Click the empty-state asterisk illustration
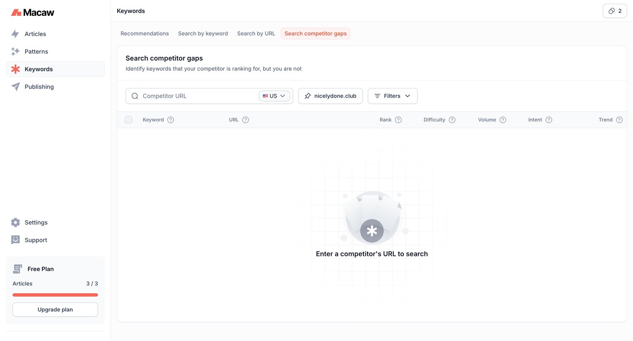This screenshot has height=341, width=633. point(372,231)
